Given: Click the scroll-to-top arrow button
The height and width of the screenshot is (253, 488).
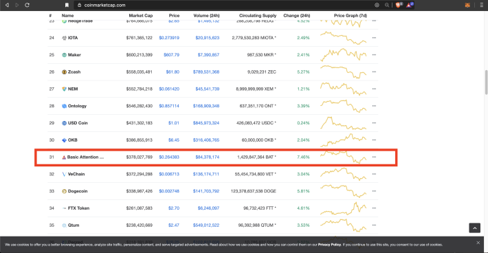Looking at the screenshot, I should point(475,228).
